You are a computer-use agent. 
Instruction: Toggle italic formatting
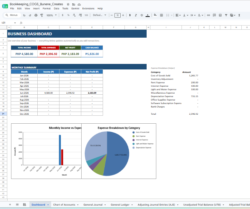[136, 15]
